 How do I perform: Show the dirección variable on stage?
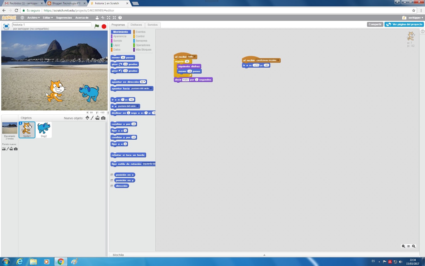(112, 186)
